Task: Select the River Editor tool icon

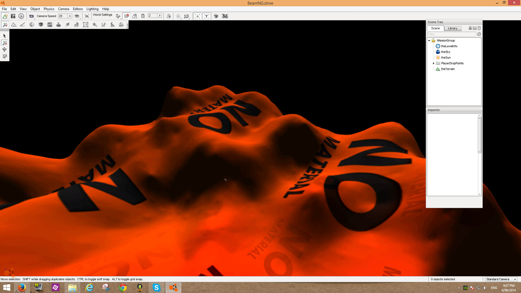Action: pyautogui.click(x=103, y=25)
